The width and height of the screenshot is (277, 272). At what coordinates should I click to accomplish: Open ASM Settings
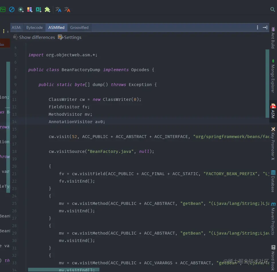70,37
